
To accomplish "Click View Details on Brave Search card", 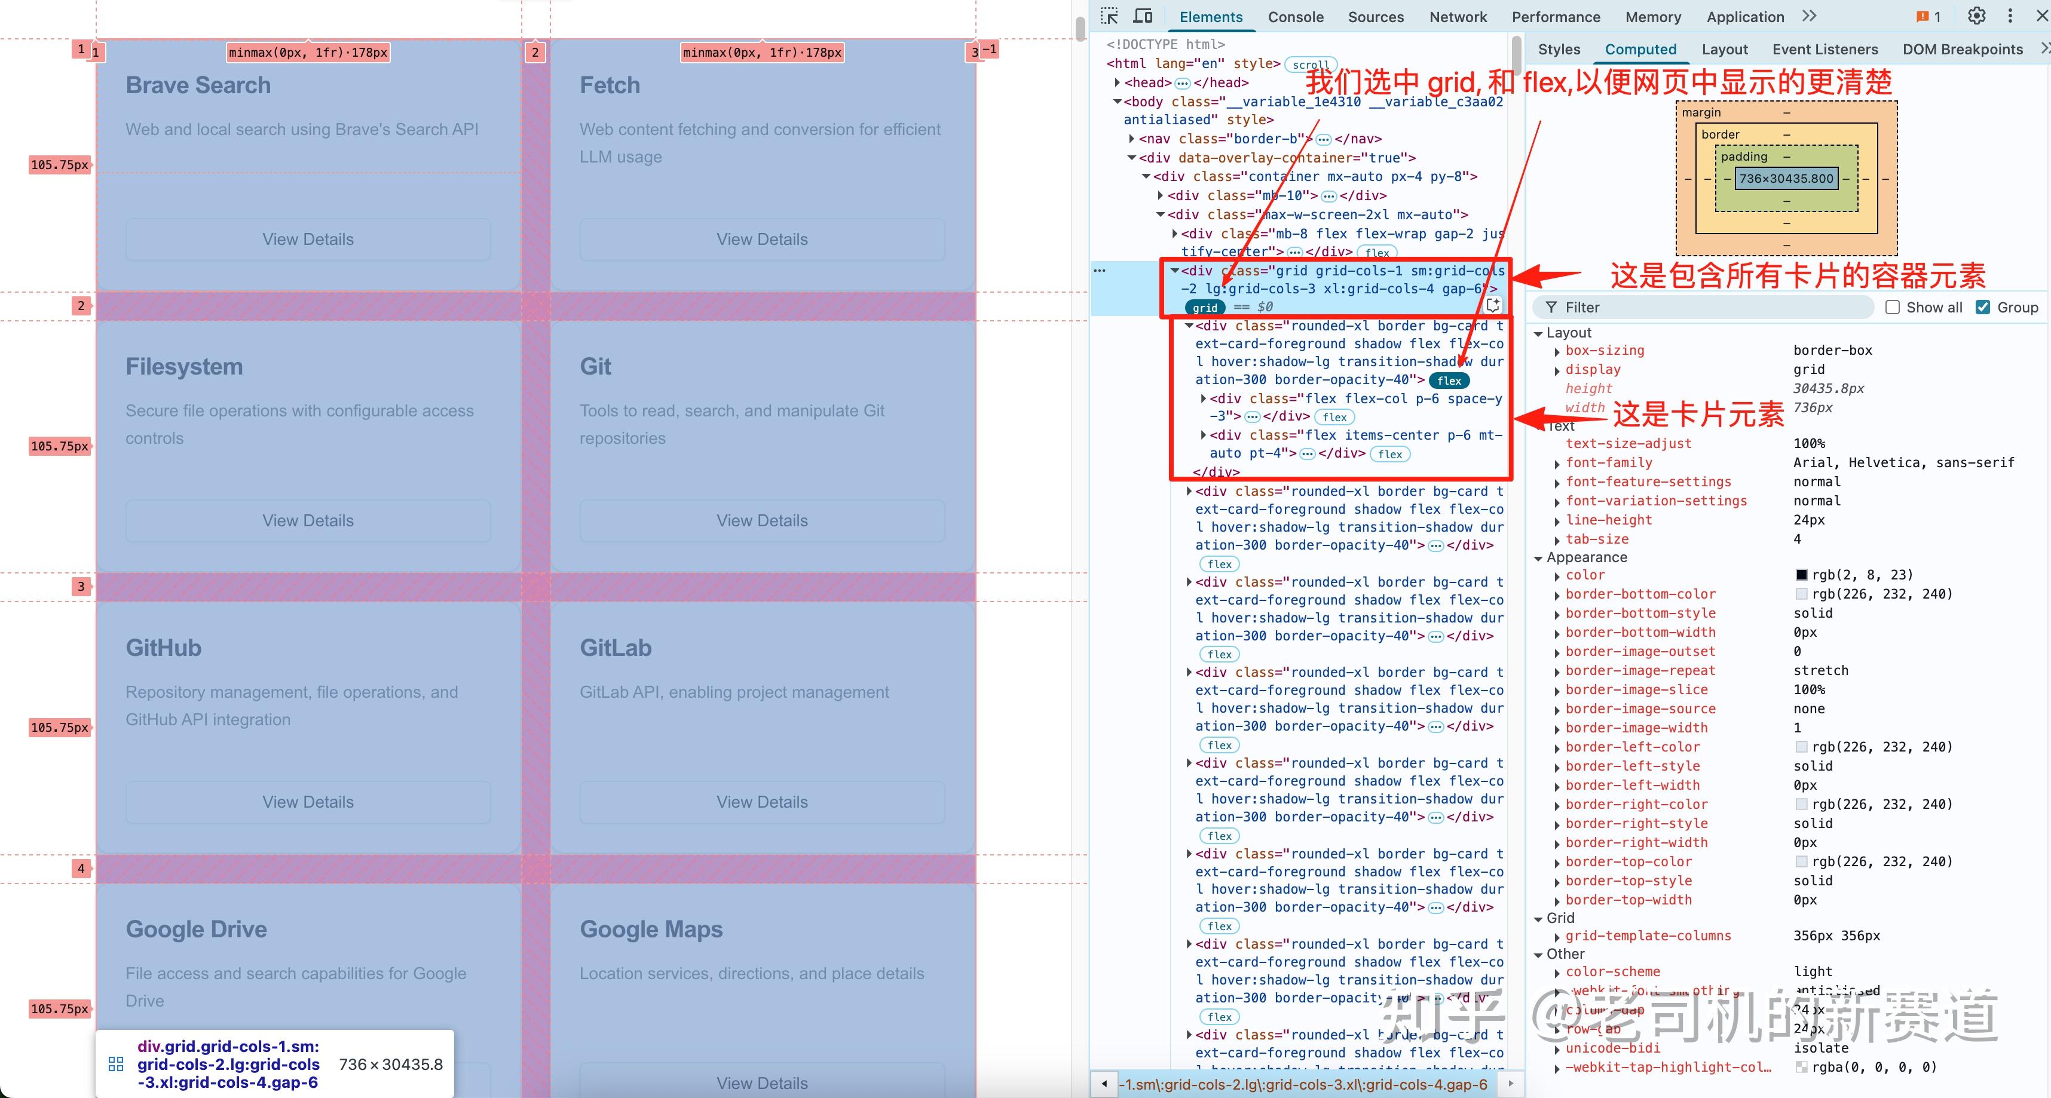I will click(x=308, y=240).
